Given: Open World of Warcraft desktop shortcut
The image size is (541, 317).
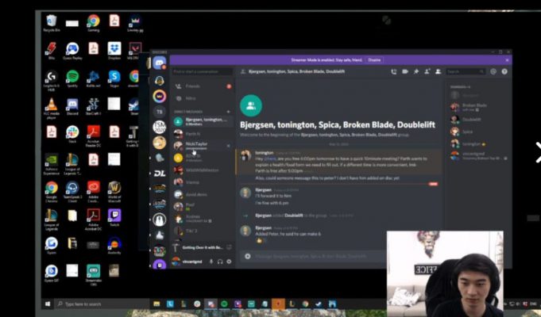Looking at the screenshot, I should pyautogui.click(x=114, y=191).
